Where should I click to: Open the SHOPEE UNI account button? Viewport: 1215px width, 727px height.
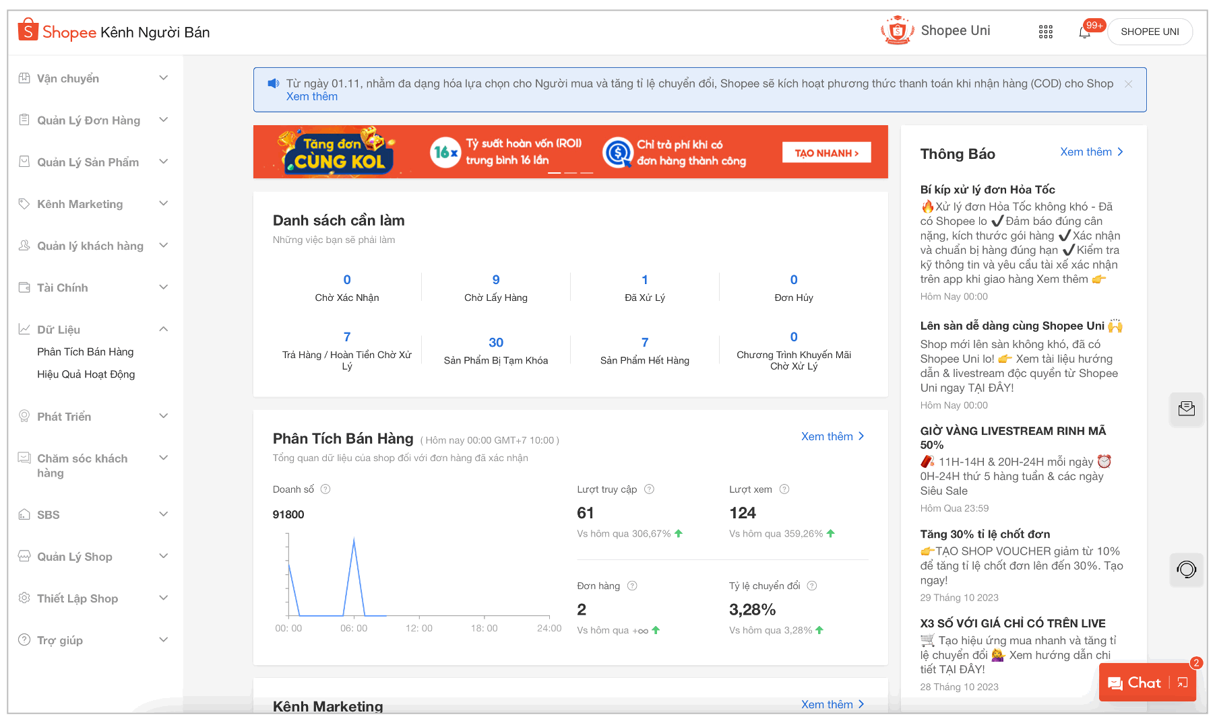tap(1149, 32)
